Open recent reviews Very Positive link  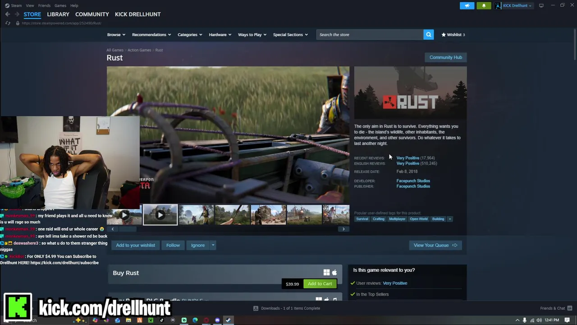tap(408, 158)
